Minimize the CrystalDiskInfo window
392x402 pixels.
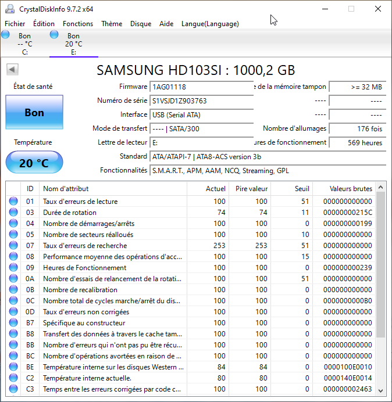325,9
